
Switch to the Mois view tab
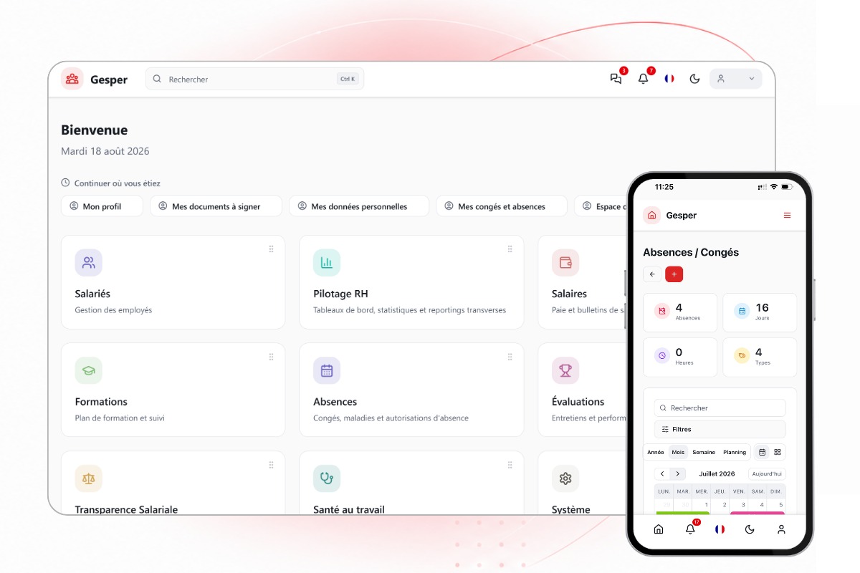click(x=678, y=452)
